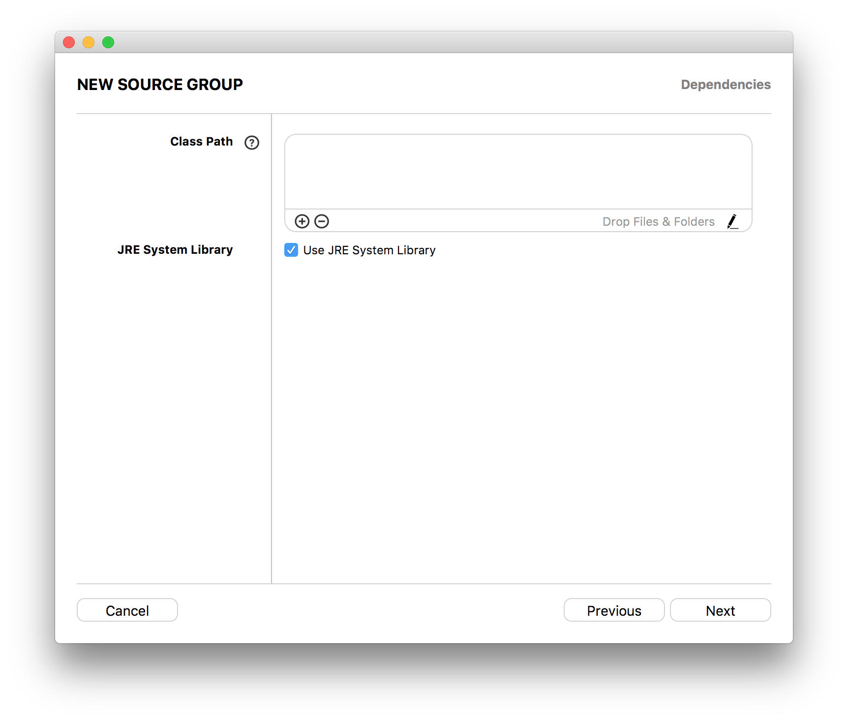This screenshot has width=848, height=722.
Task: Open the Class Path help tooltip icon
Action: [252, 143]
